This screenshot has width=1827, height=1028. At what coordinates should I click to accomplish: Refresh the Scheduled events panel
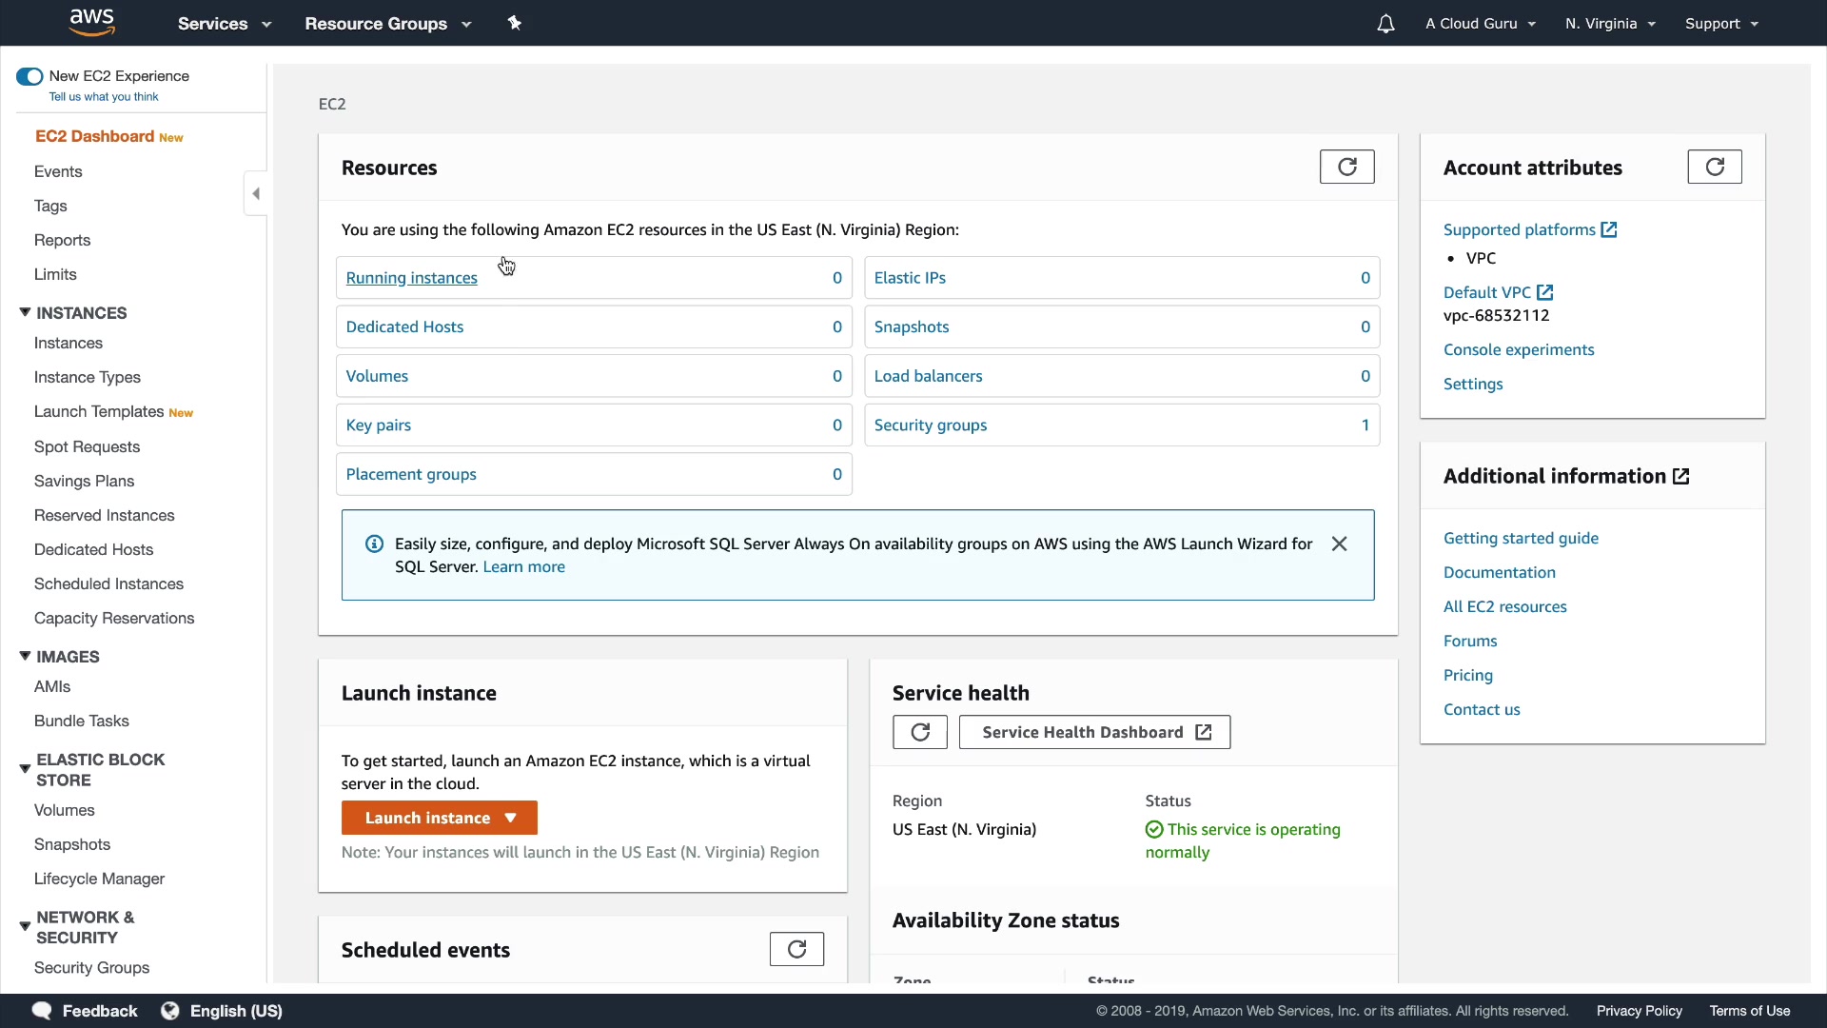pyautogui.click(x=796, y=949)
